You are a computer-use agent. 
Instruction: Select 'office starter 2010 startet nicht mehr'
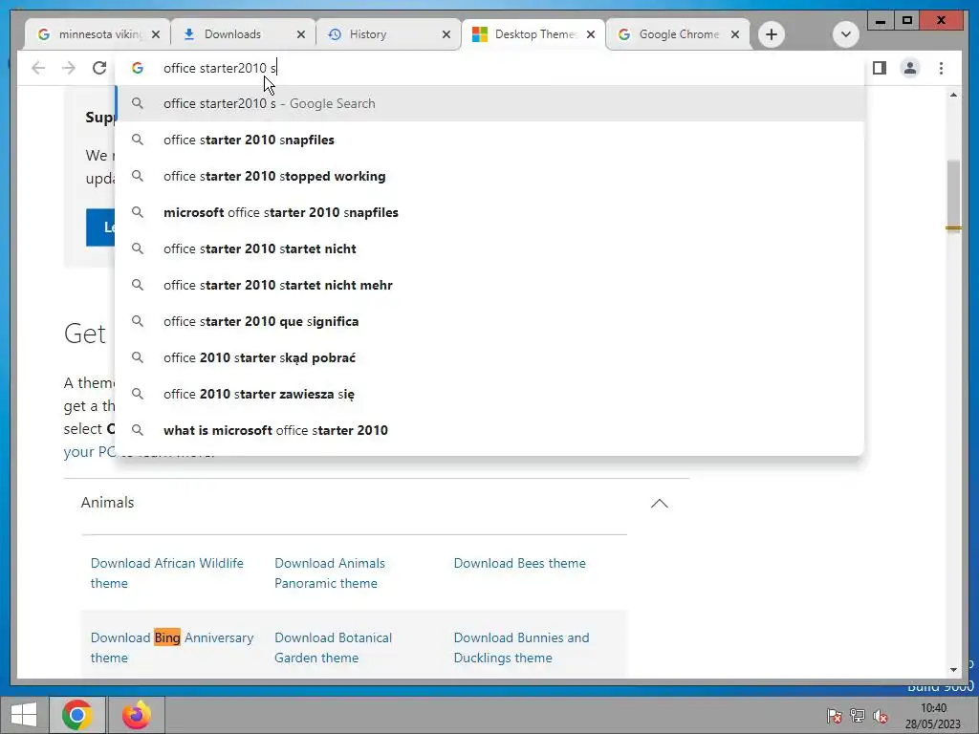click(490, 285)
